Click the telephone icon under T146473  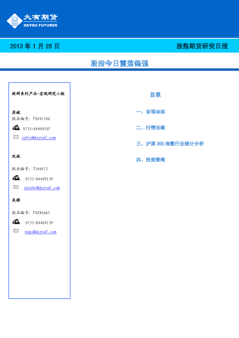click(16, 178)
